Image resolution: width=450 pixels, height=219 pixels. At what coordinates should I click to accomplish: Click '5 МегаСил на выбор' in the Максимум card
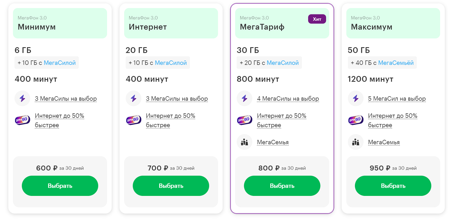(x=397, y=99)
